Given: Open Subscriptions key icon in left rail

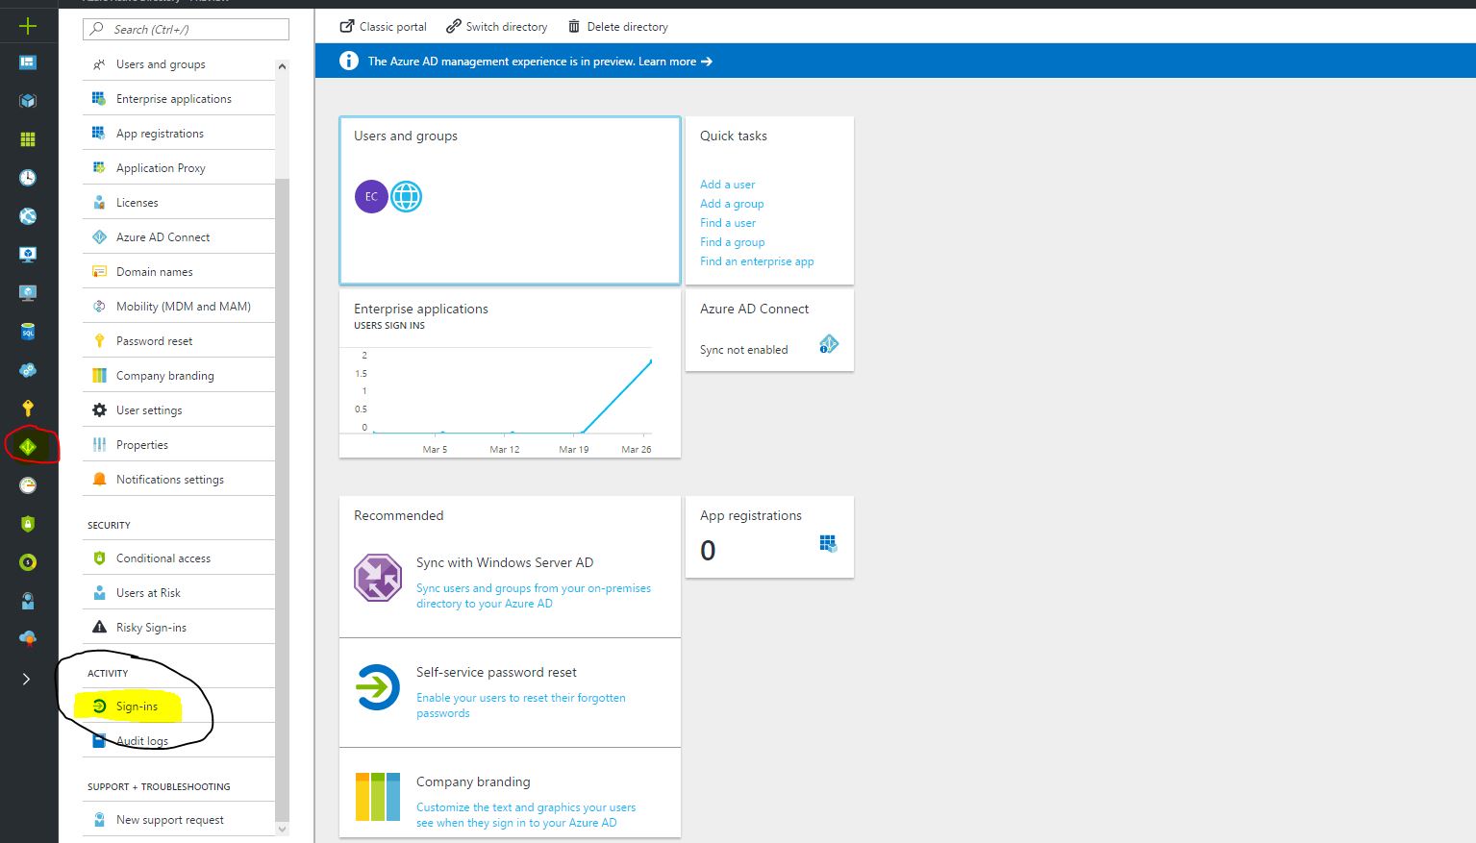Looking at the screenshot, I should (28, 409).
